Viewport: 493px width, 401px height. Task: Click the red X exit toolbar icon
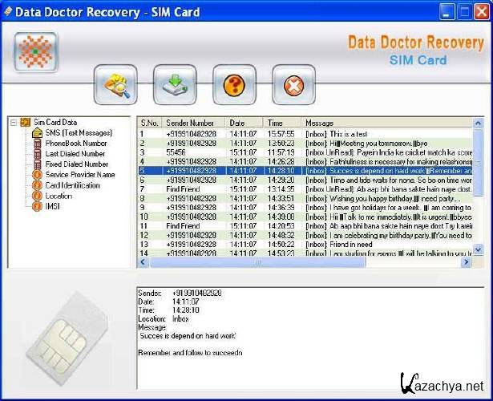pyautogui.click(x=293, y=85)
